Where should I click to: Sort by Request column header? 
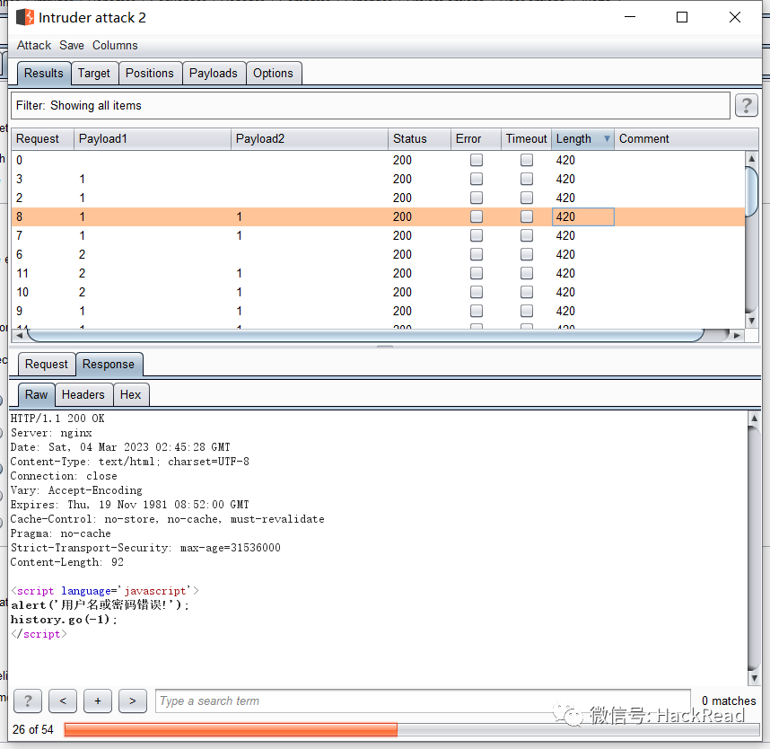[42, 138]
